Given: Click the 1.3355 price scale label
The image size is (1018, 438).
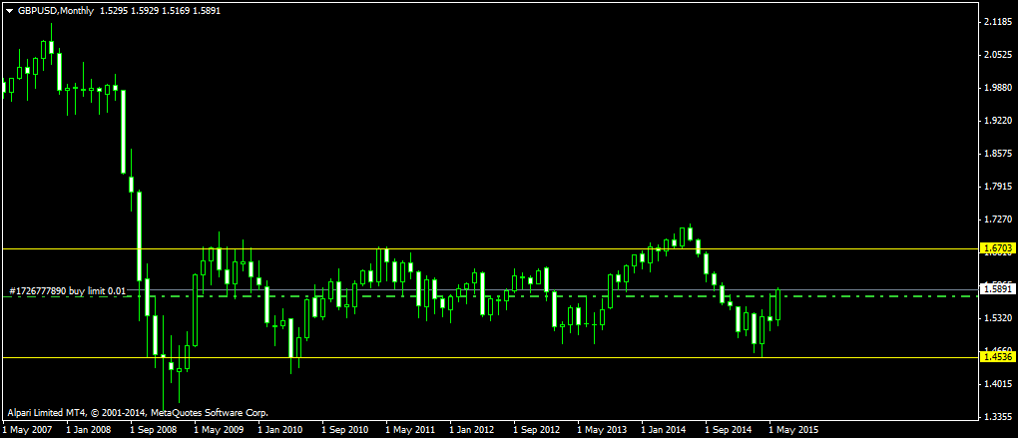Looking at the screenshot, I should click(997, 417).
